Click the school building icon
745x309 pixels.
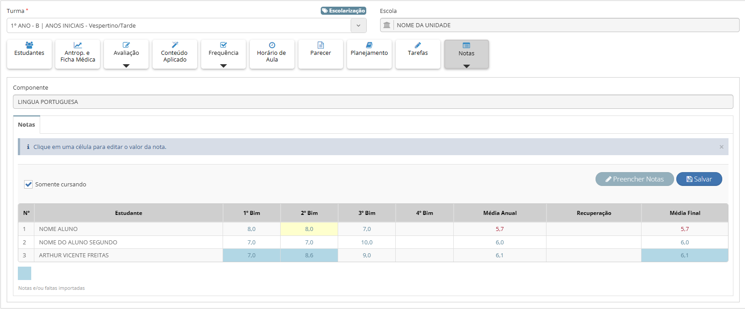387,25
